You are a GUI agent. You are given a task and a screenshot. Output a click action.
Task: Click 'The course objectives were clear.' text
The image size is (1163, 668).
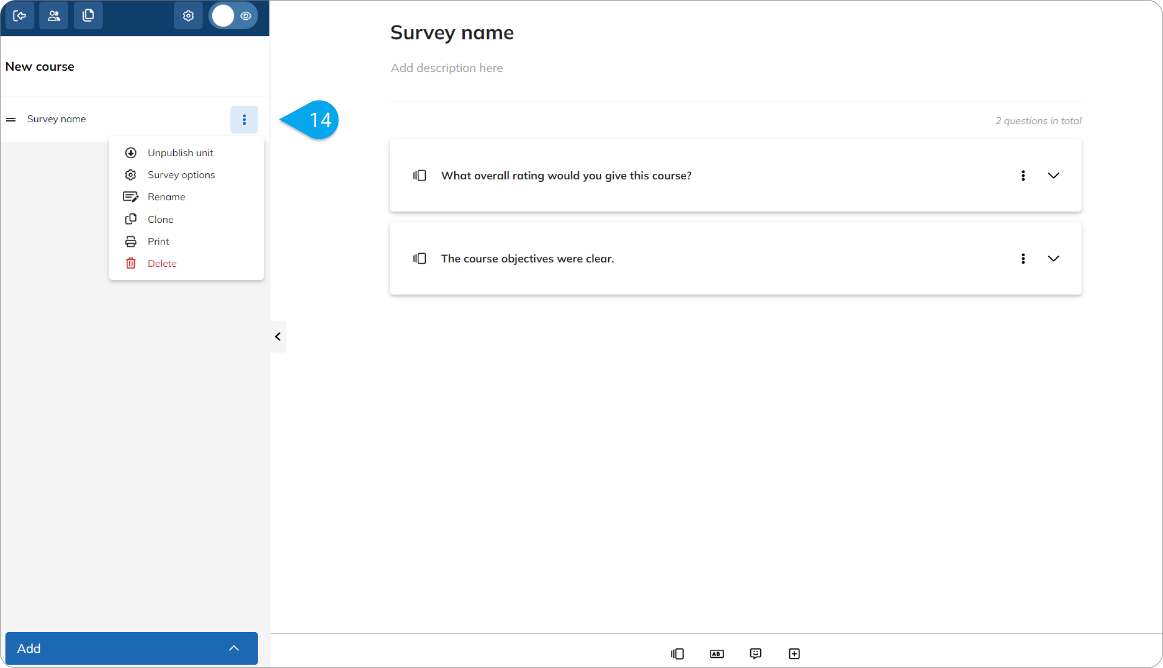click(527, 259)
